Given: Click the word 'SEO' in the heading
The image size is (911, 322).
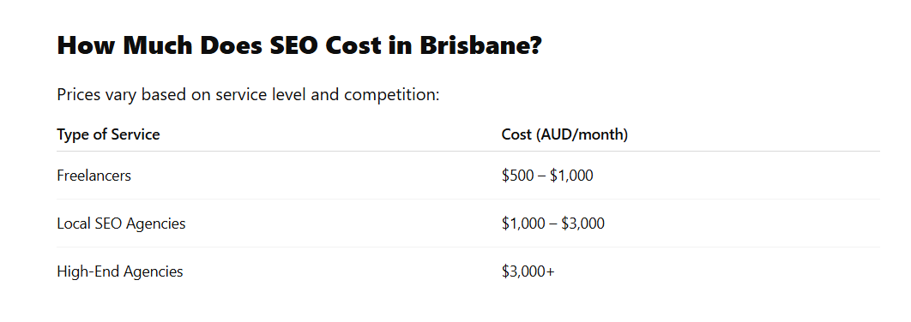Looking at the screenshot, I should 293,45.
